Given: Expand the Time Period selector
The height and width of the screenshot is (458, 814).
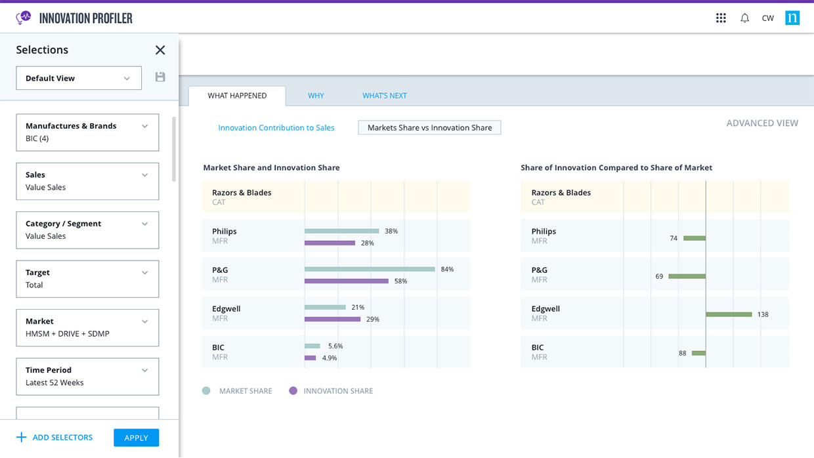Looking at the screenshot, I should coord(87,377).
